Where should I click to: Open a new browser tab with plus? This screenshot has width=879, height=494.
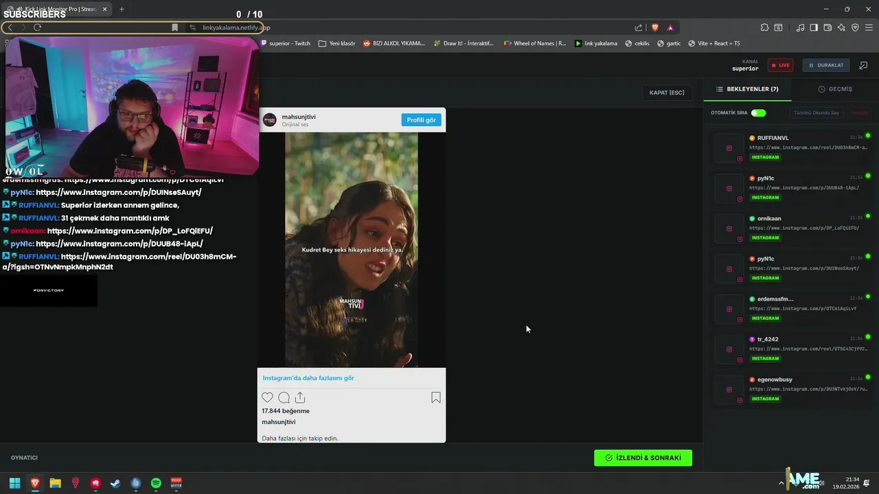(122, 9)
